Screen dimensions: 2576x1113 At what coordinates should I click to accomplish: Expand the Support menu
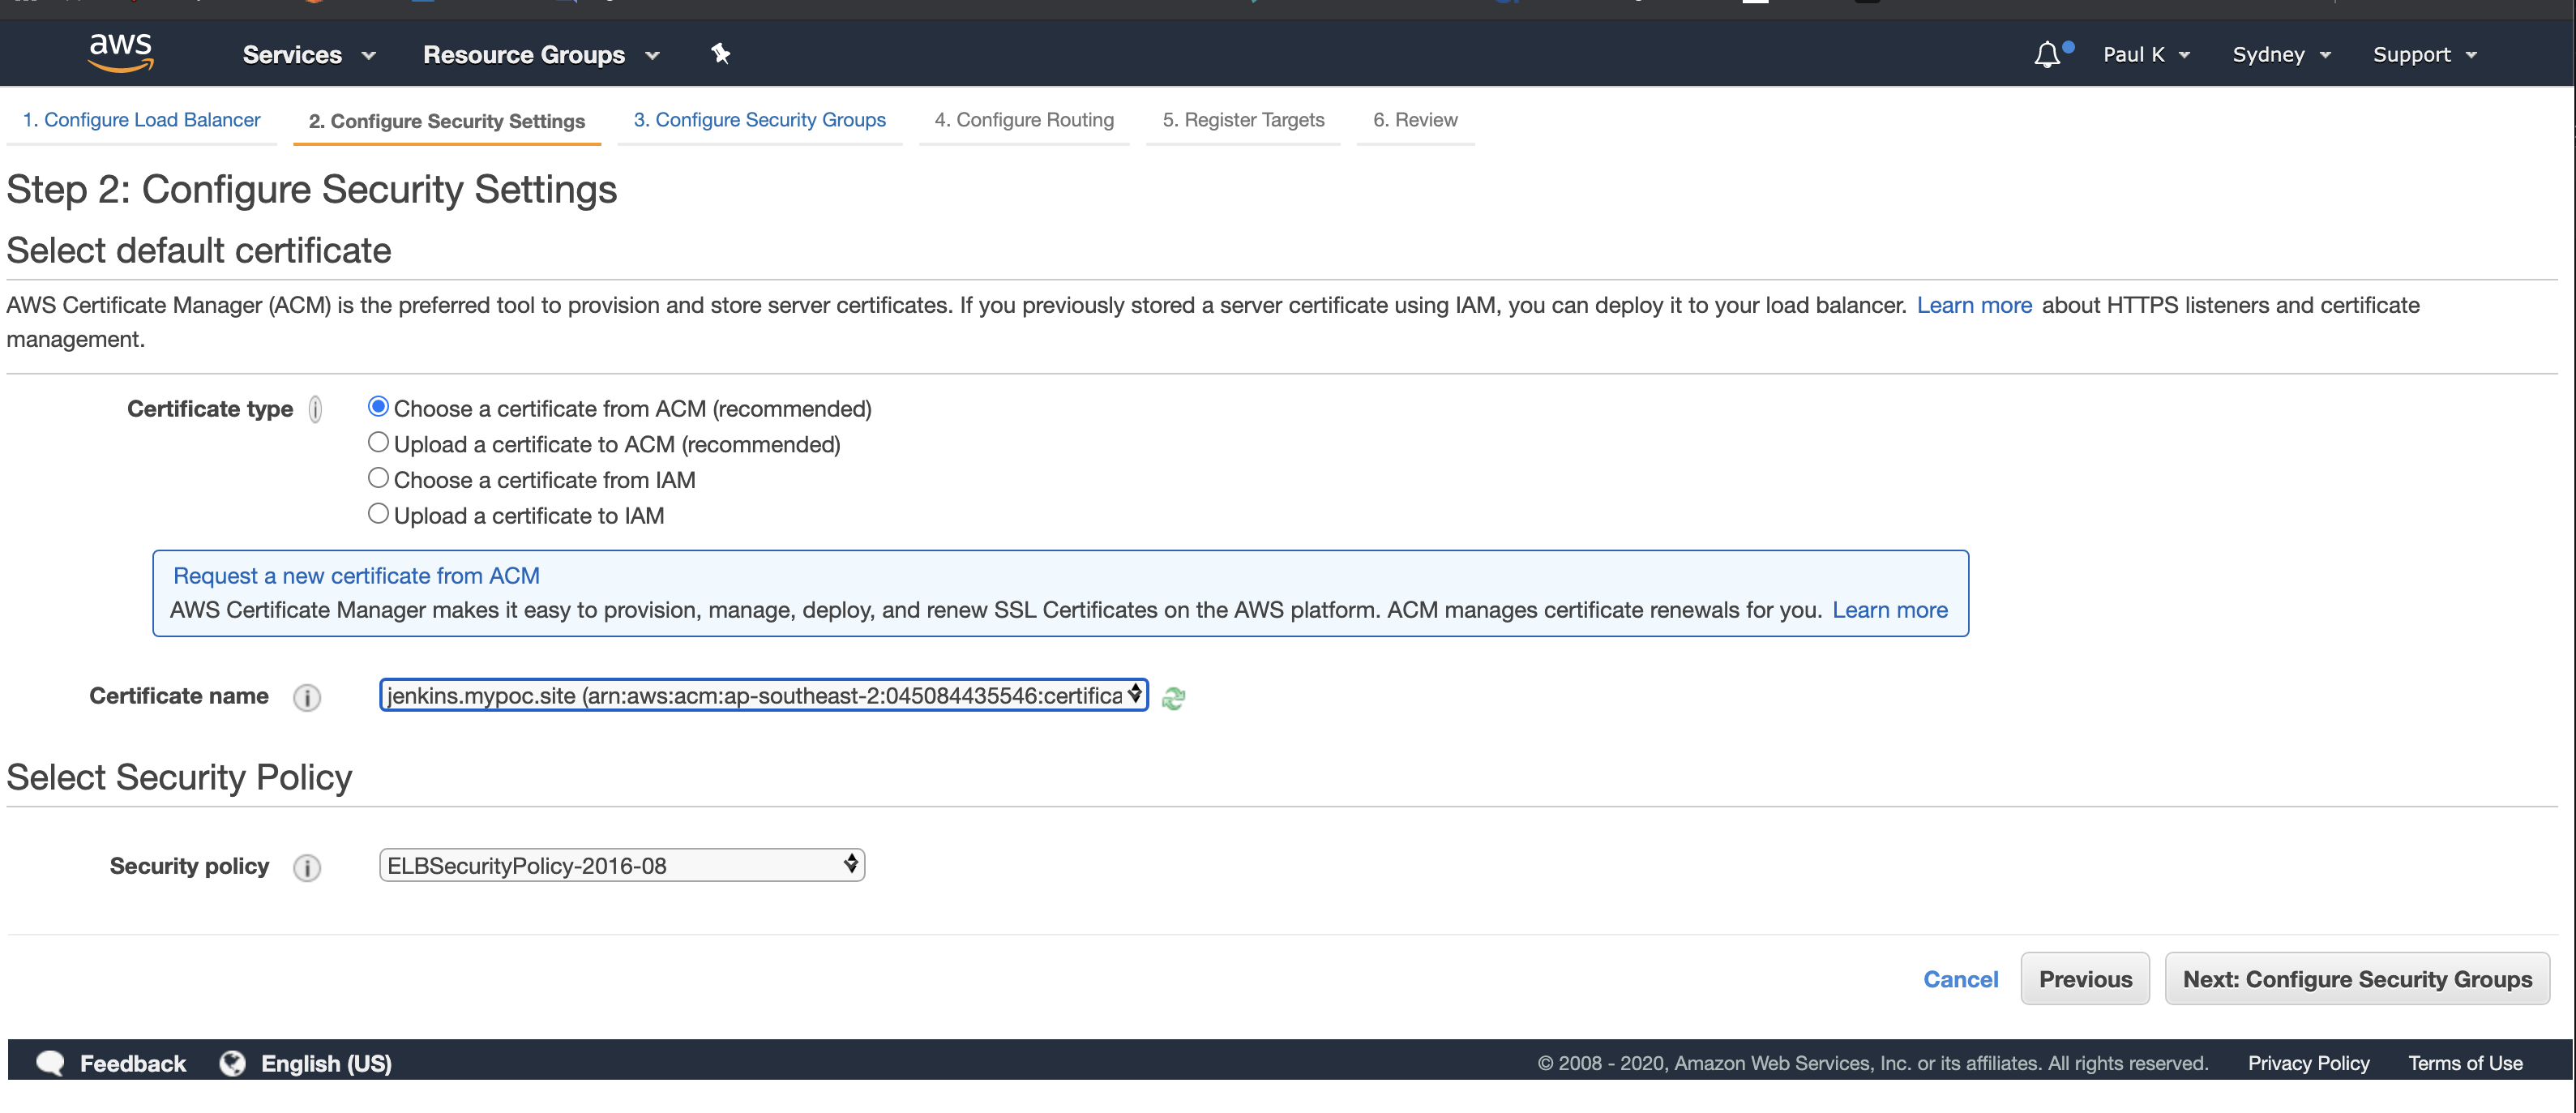[x=2425, y=55]
